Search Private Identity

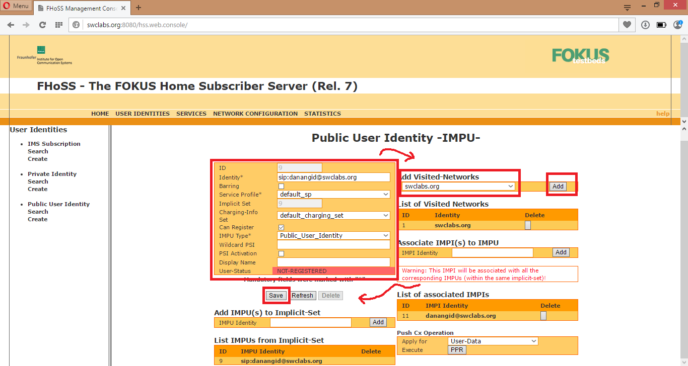(x=38, y=181)
